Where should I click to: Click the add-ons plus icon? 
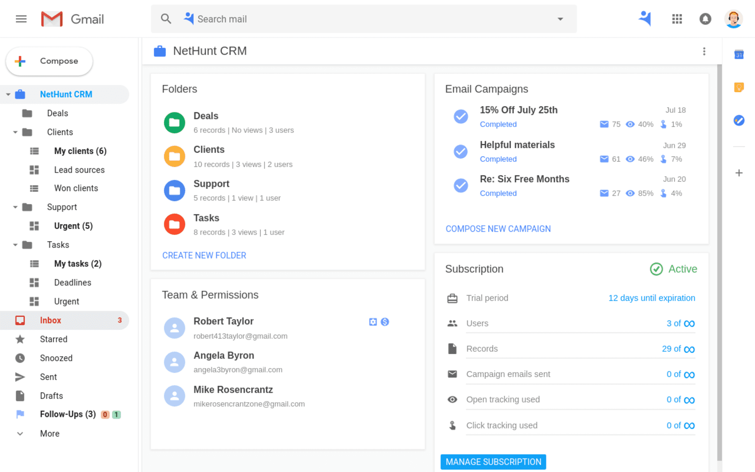[x=739, y=173]
